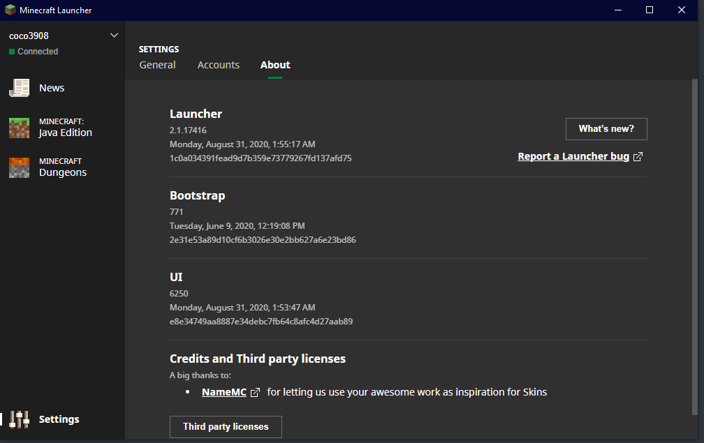Click external link icon beside Report a Launcher bug
This screenshot has height=443, width=704.
click(x=638, y=156)
